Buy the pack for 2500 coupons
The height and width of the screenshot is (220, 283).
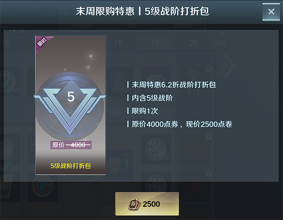[147, 204]
